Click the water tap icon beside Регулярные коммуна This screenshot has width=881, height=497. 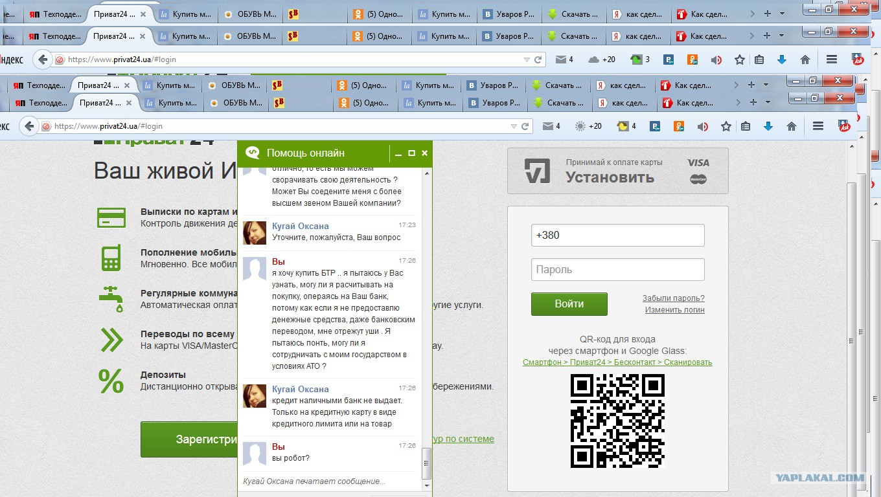point(111,299)
